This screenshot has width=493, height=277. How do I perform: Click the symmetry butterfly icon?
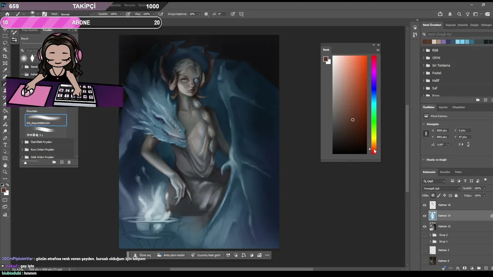pyautogui.click(x=241, y=14)
